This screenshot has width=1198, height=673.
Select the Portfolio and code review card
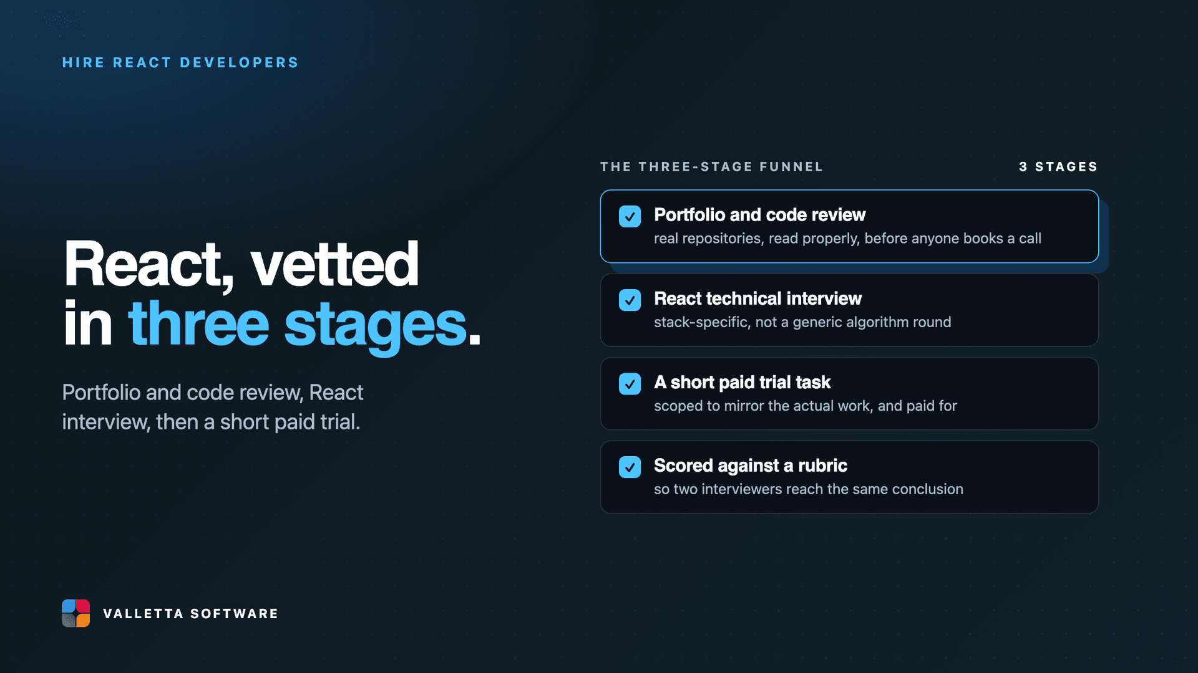(x=849, y=226)
